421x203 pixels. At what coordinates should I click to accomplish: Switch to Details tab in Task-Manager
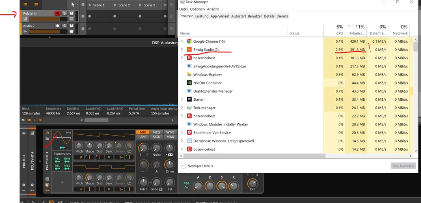[269, 16]
